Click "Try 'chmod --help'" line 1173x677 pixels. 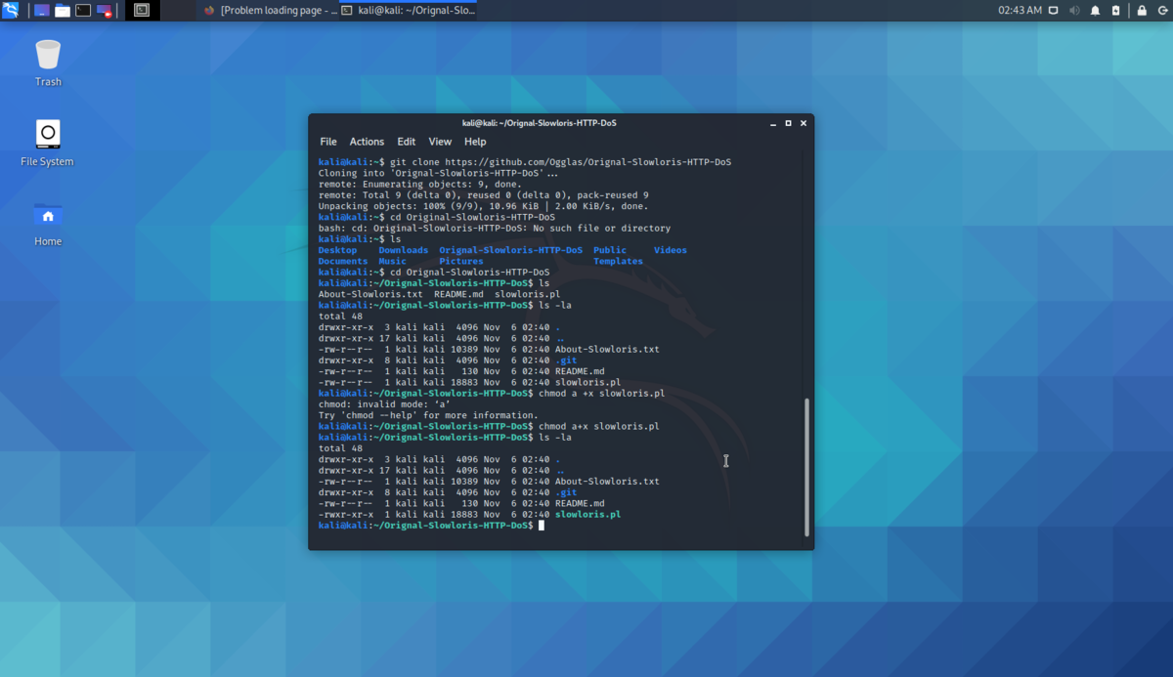click(x=428, y=415)
